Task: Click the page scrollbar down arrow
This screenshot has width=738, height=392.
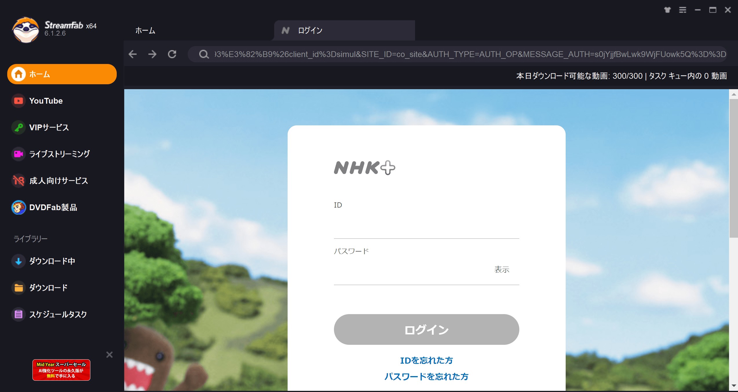Action: [733, 386]
